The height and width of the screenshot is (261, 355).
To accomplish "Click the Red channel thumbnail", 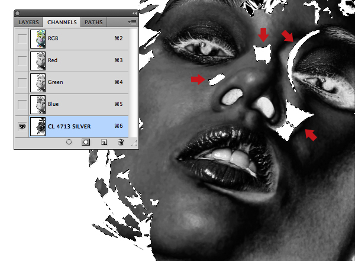I will point(38,61).
